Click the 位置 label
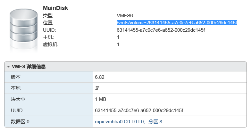Screen dimensions: 251x131 pyautogui.click(x=48, y=23)
